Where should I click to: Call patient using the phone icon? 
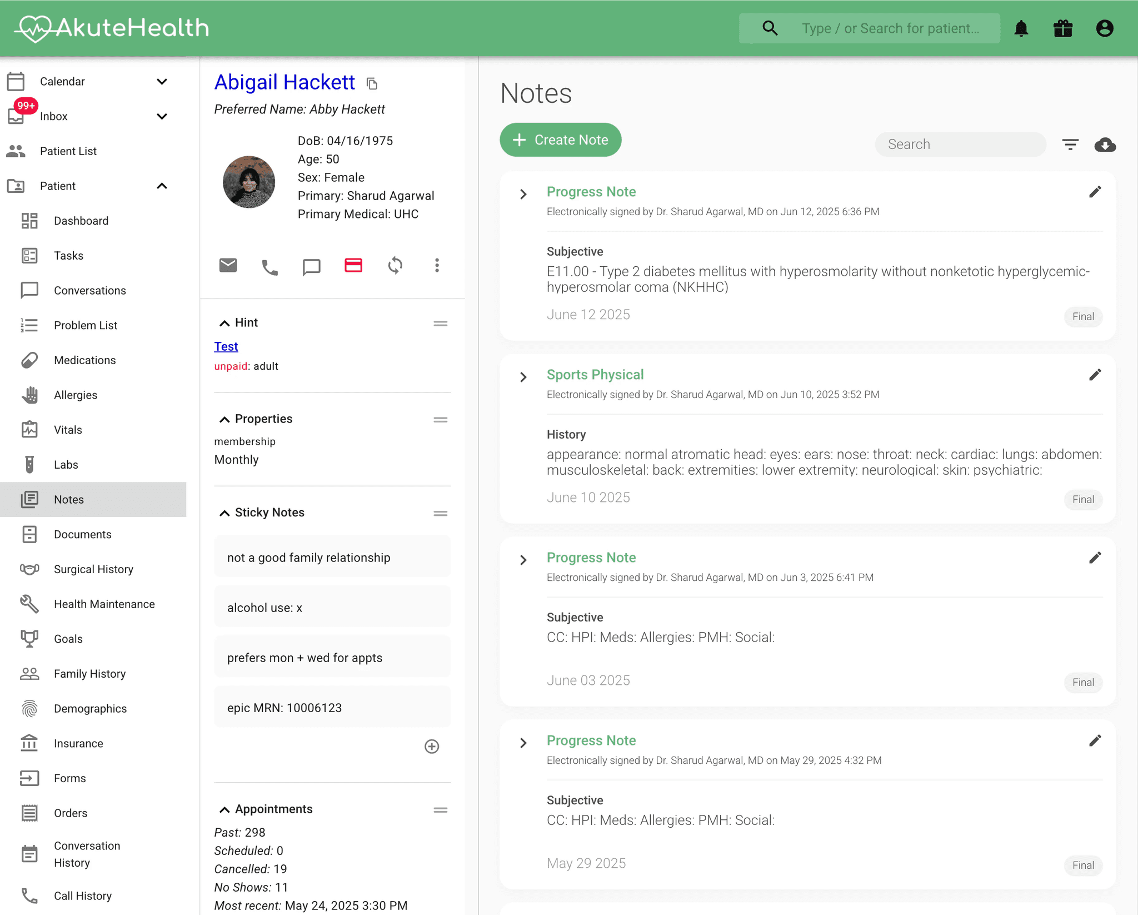[x=269, y=267]
